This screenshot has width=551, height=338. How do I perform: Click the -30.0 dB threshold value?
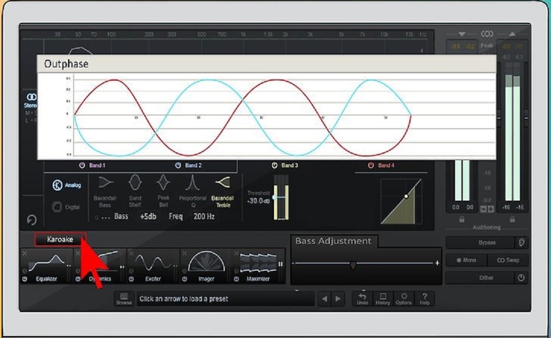pyautogui.click(x=258, y=201)
